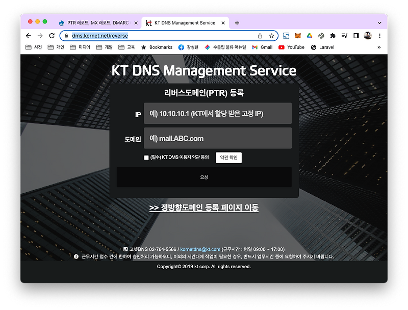Image resolution: width=408 pixels, height=310 pixels.
Task: Check the KT DMS 이용자 약관 동의 checkbox
Action: click(x=146, y=158)
